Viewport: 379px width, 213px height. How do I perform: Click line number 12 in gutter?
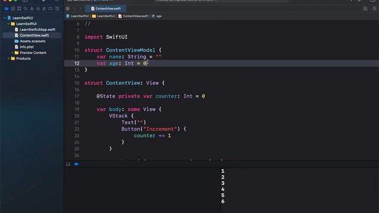point(77,63)
